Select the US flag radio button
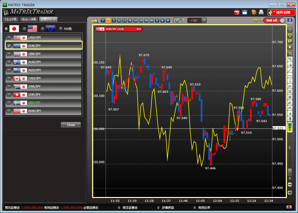The width and height of the screenshot is (298, 213). (24, 29)
